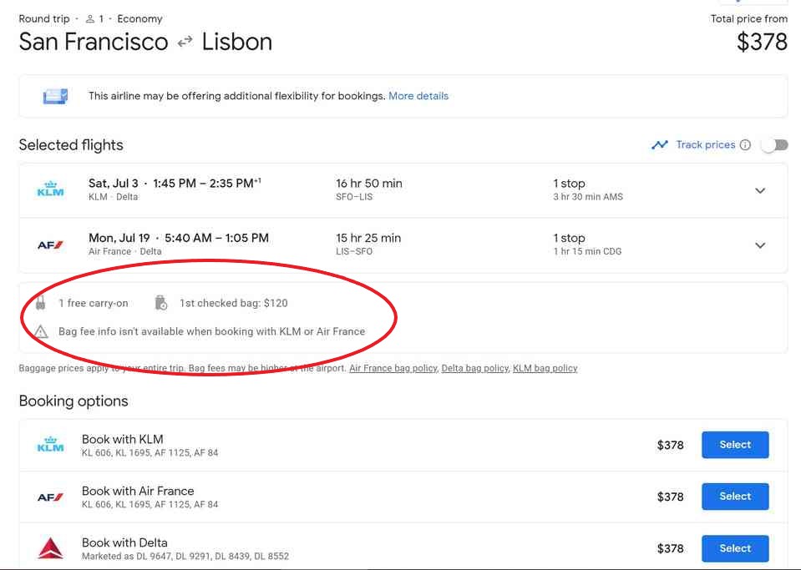
Task: Click the 'Marketed as DL 9647' flight numbers text
Action: pos(185,556)
